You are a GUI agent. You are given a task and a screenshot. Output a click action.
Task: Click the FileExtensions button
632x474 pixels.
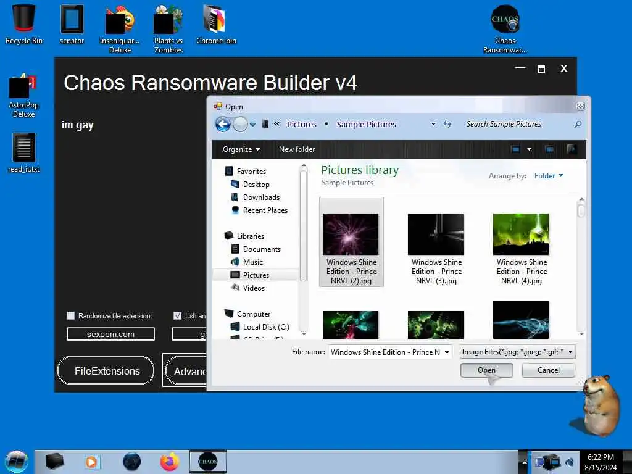point(106,371)
